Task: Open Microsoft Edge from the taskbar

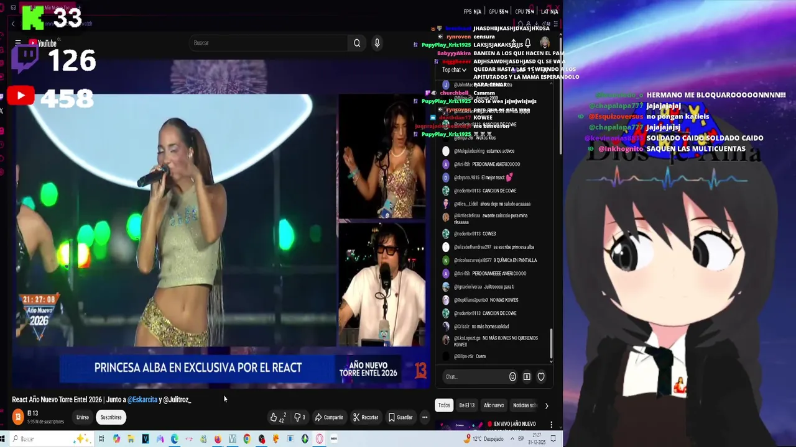Action: pos(175,439)
